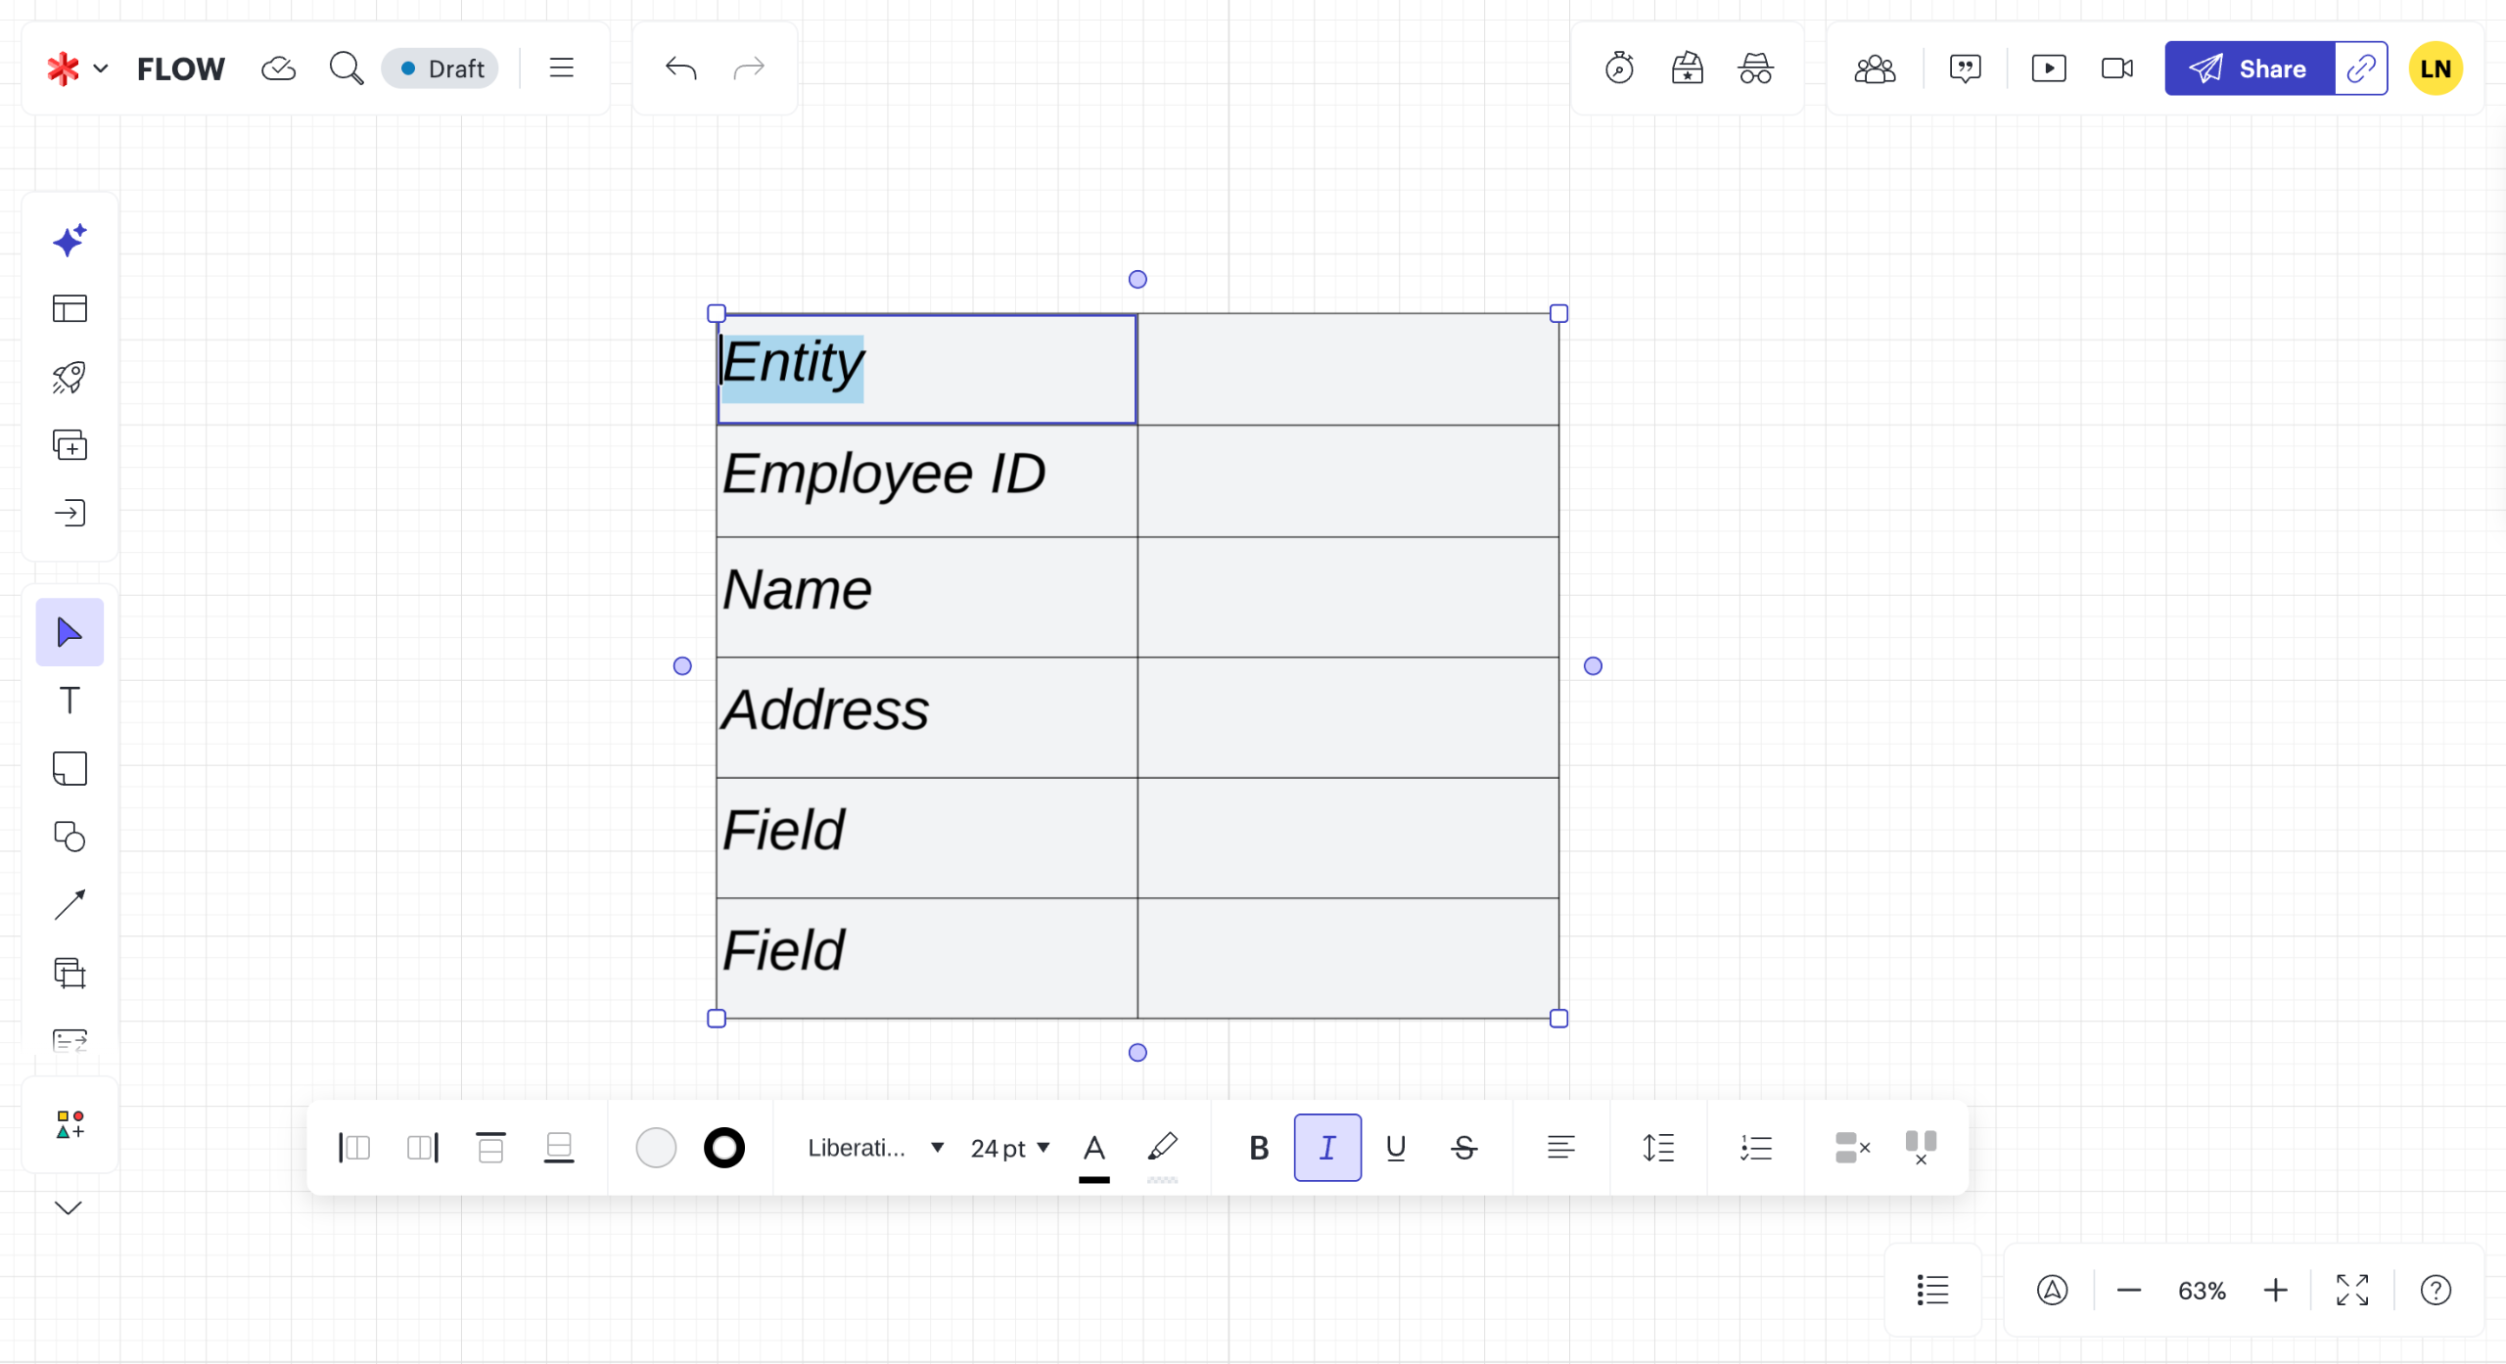This screenshot has height=1364, width=2506.
Task: Click the highlighter pen text icon
Action: 1162,1147
